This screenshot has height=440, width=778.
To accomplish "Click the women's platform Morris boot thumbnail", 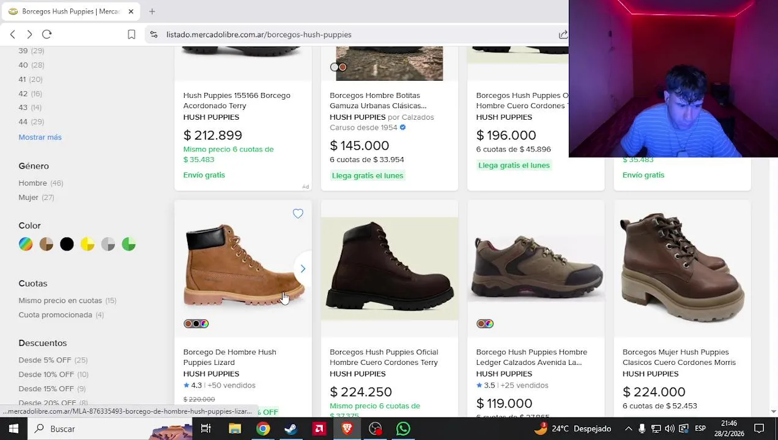I will tap(683, 268).
